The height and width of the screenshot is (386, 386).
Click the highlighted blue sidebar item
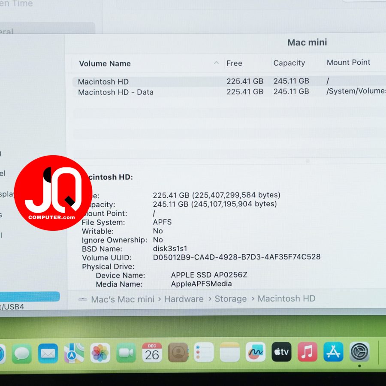(x=30, y=297)
